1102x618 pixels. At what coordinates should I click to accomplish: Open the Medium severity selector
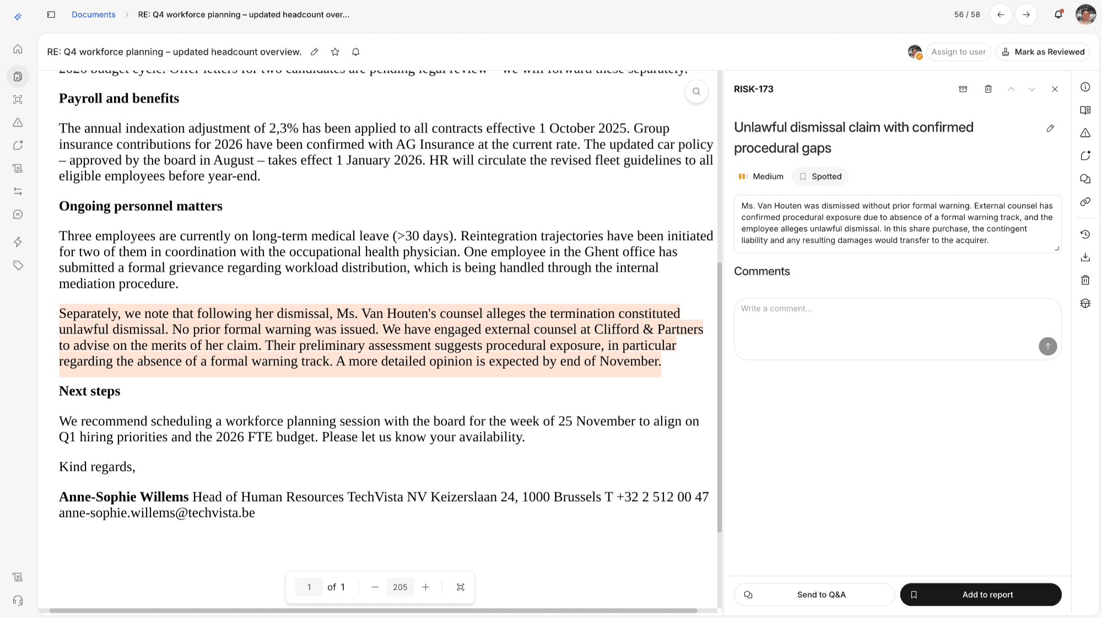pyautogui.click(x=761, y=176)
